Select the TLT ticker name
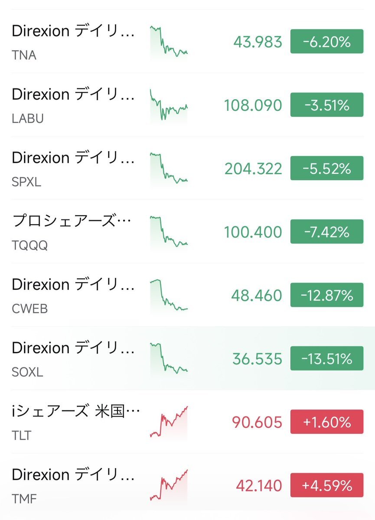This screenshot has height=520, width=375. pos(22,435)
